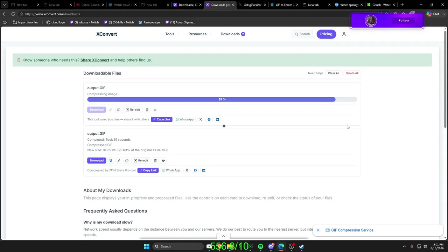448x252 pixels.
Task: Open Discord from the taskbar
Action: pyautogui.click(x=271, y=246)
